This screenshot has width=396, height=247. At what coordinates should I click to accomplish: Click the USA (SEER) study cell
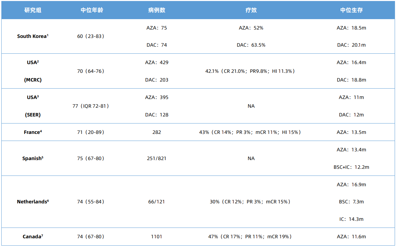tap(33, 106)
